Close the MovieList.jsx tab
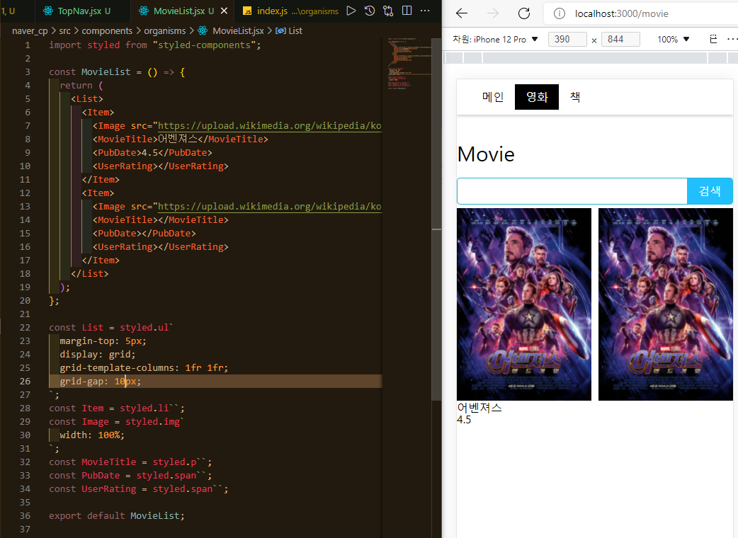The height and width of the screenshot is (538, 738). click(225, 11)
